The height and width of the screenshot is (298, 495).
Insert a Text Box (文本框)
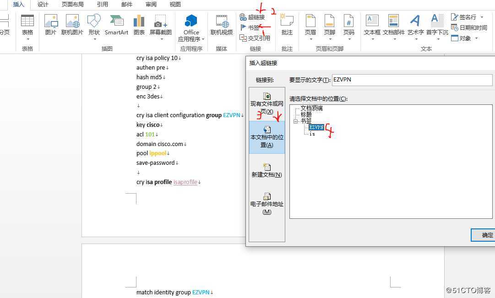[372, 27]
